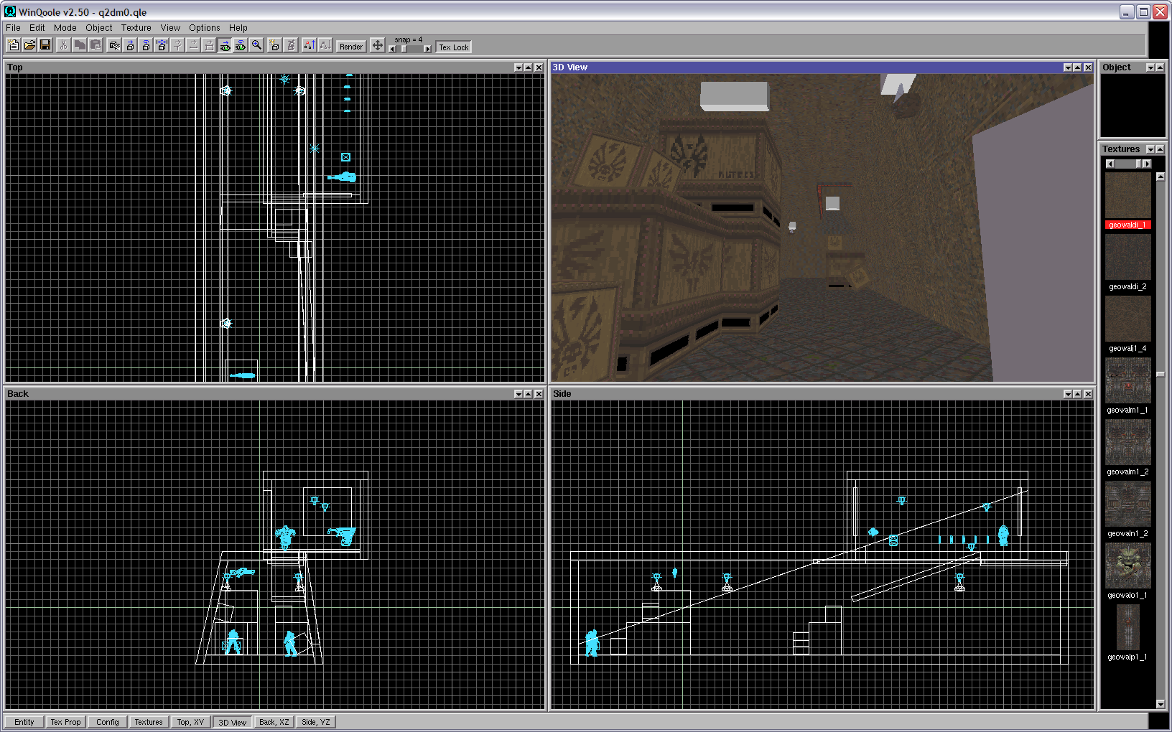Click the Cut scissors icon
Screen dimensions: 1172x732
coord(63,45)
